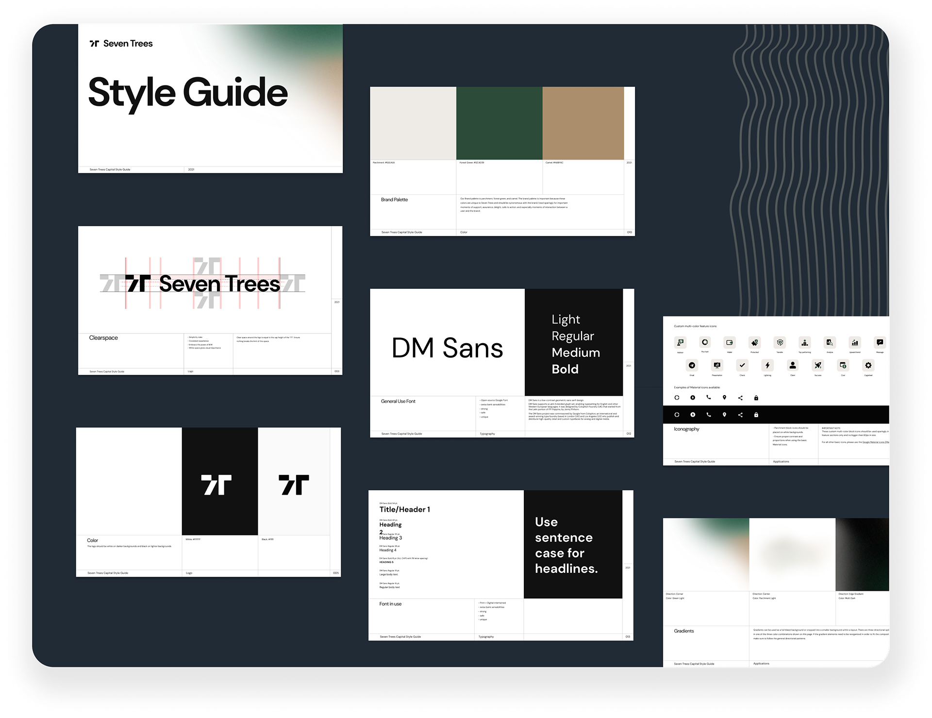Click the Brand Palette heading
The height and width of the screenshot is (718, 932).
tap(394, 200)
